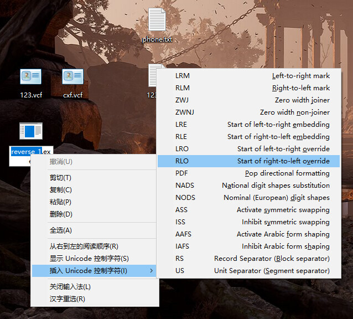Viewport: 353px width, 319px height.
Task: Choose 全选(A) from the context menu
Action: point(94,230)
